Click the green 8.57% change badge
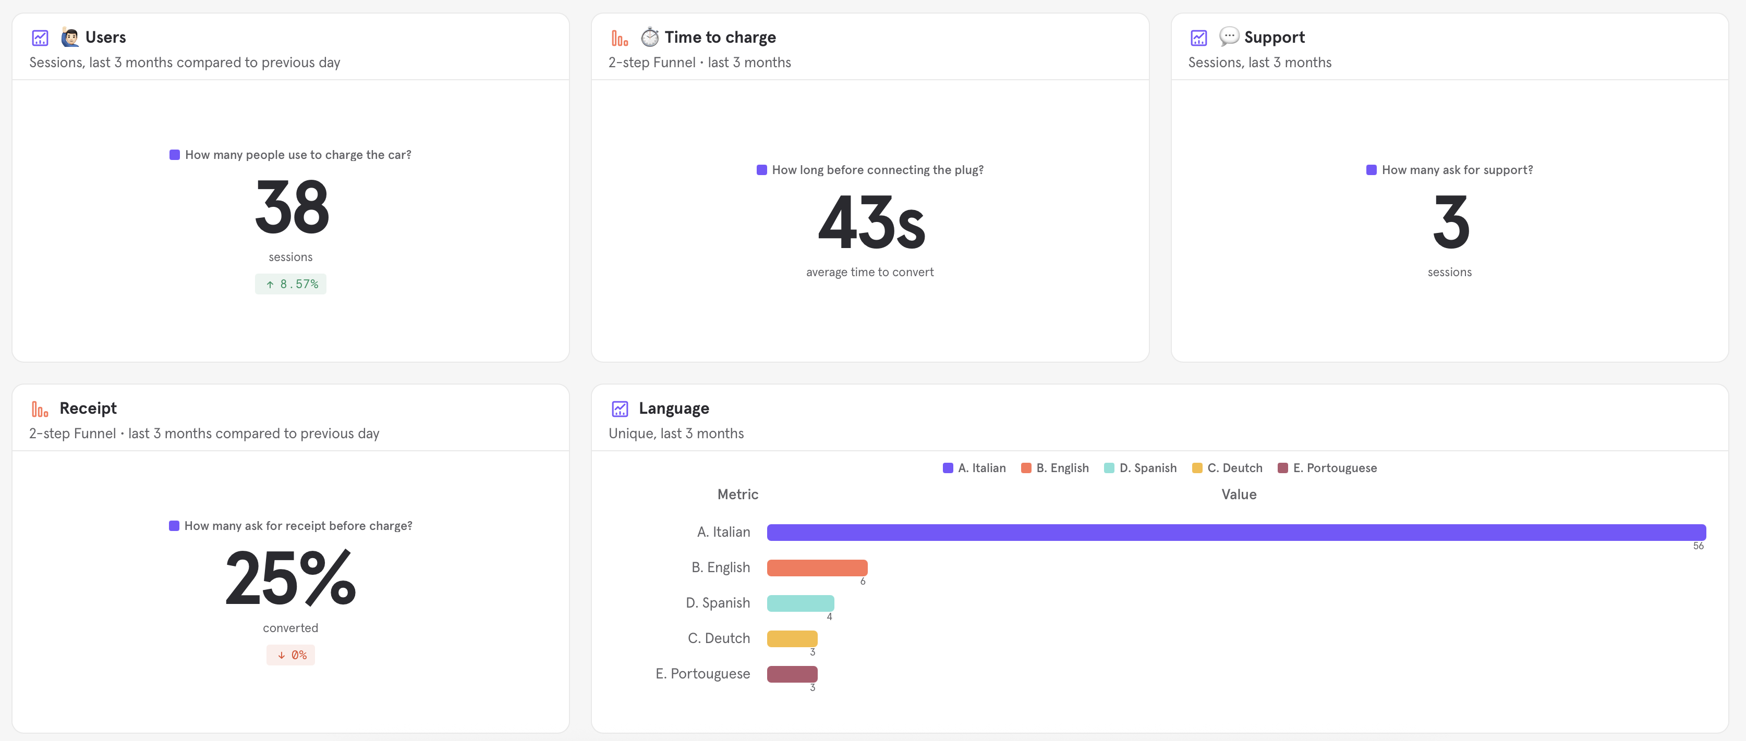 [x=291, y=285]
